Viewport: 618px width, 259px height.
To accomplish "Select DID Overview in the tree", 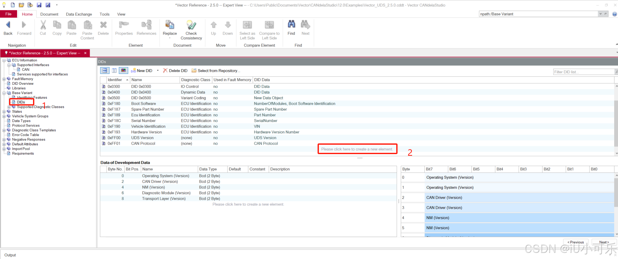I will pos(23,84).
